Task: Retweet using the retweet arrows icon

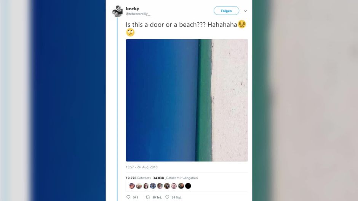Action: [148, 197]
